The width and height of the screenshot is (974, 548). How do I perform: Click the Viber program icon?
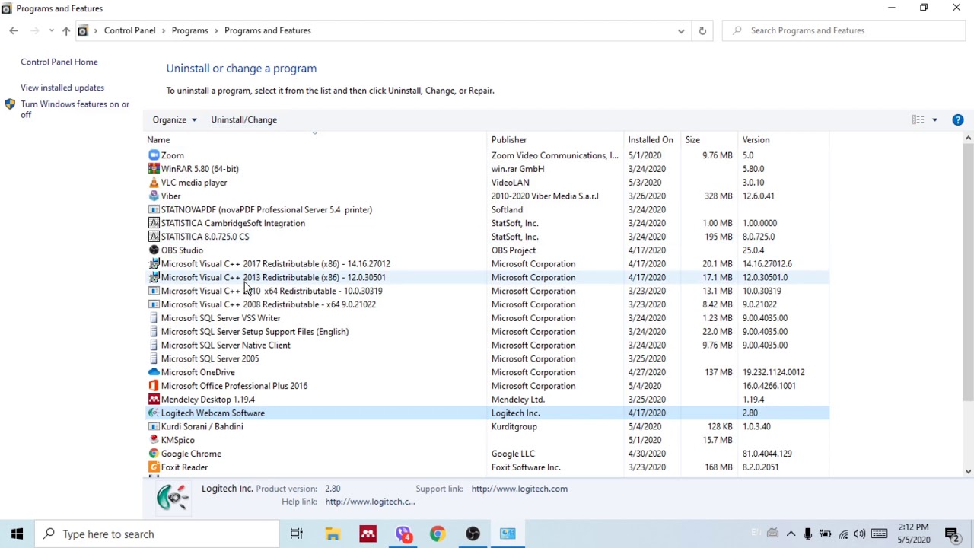[x=154, y=196]
